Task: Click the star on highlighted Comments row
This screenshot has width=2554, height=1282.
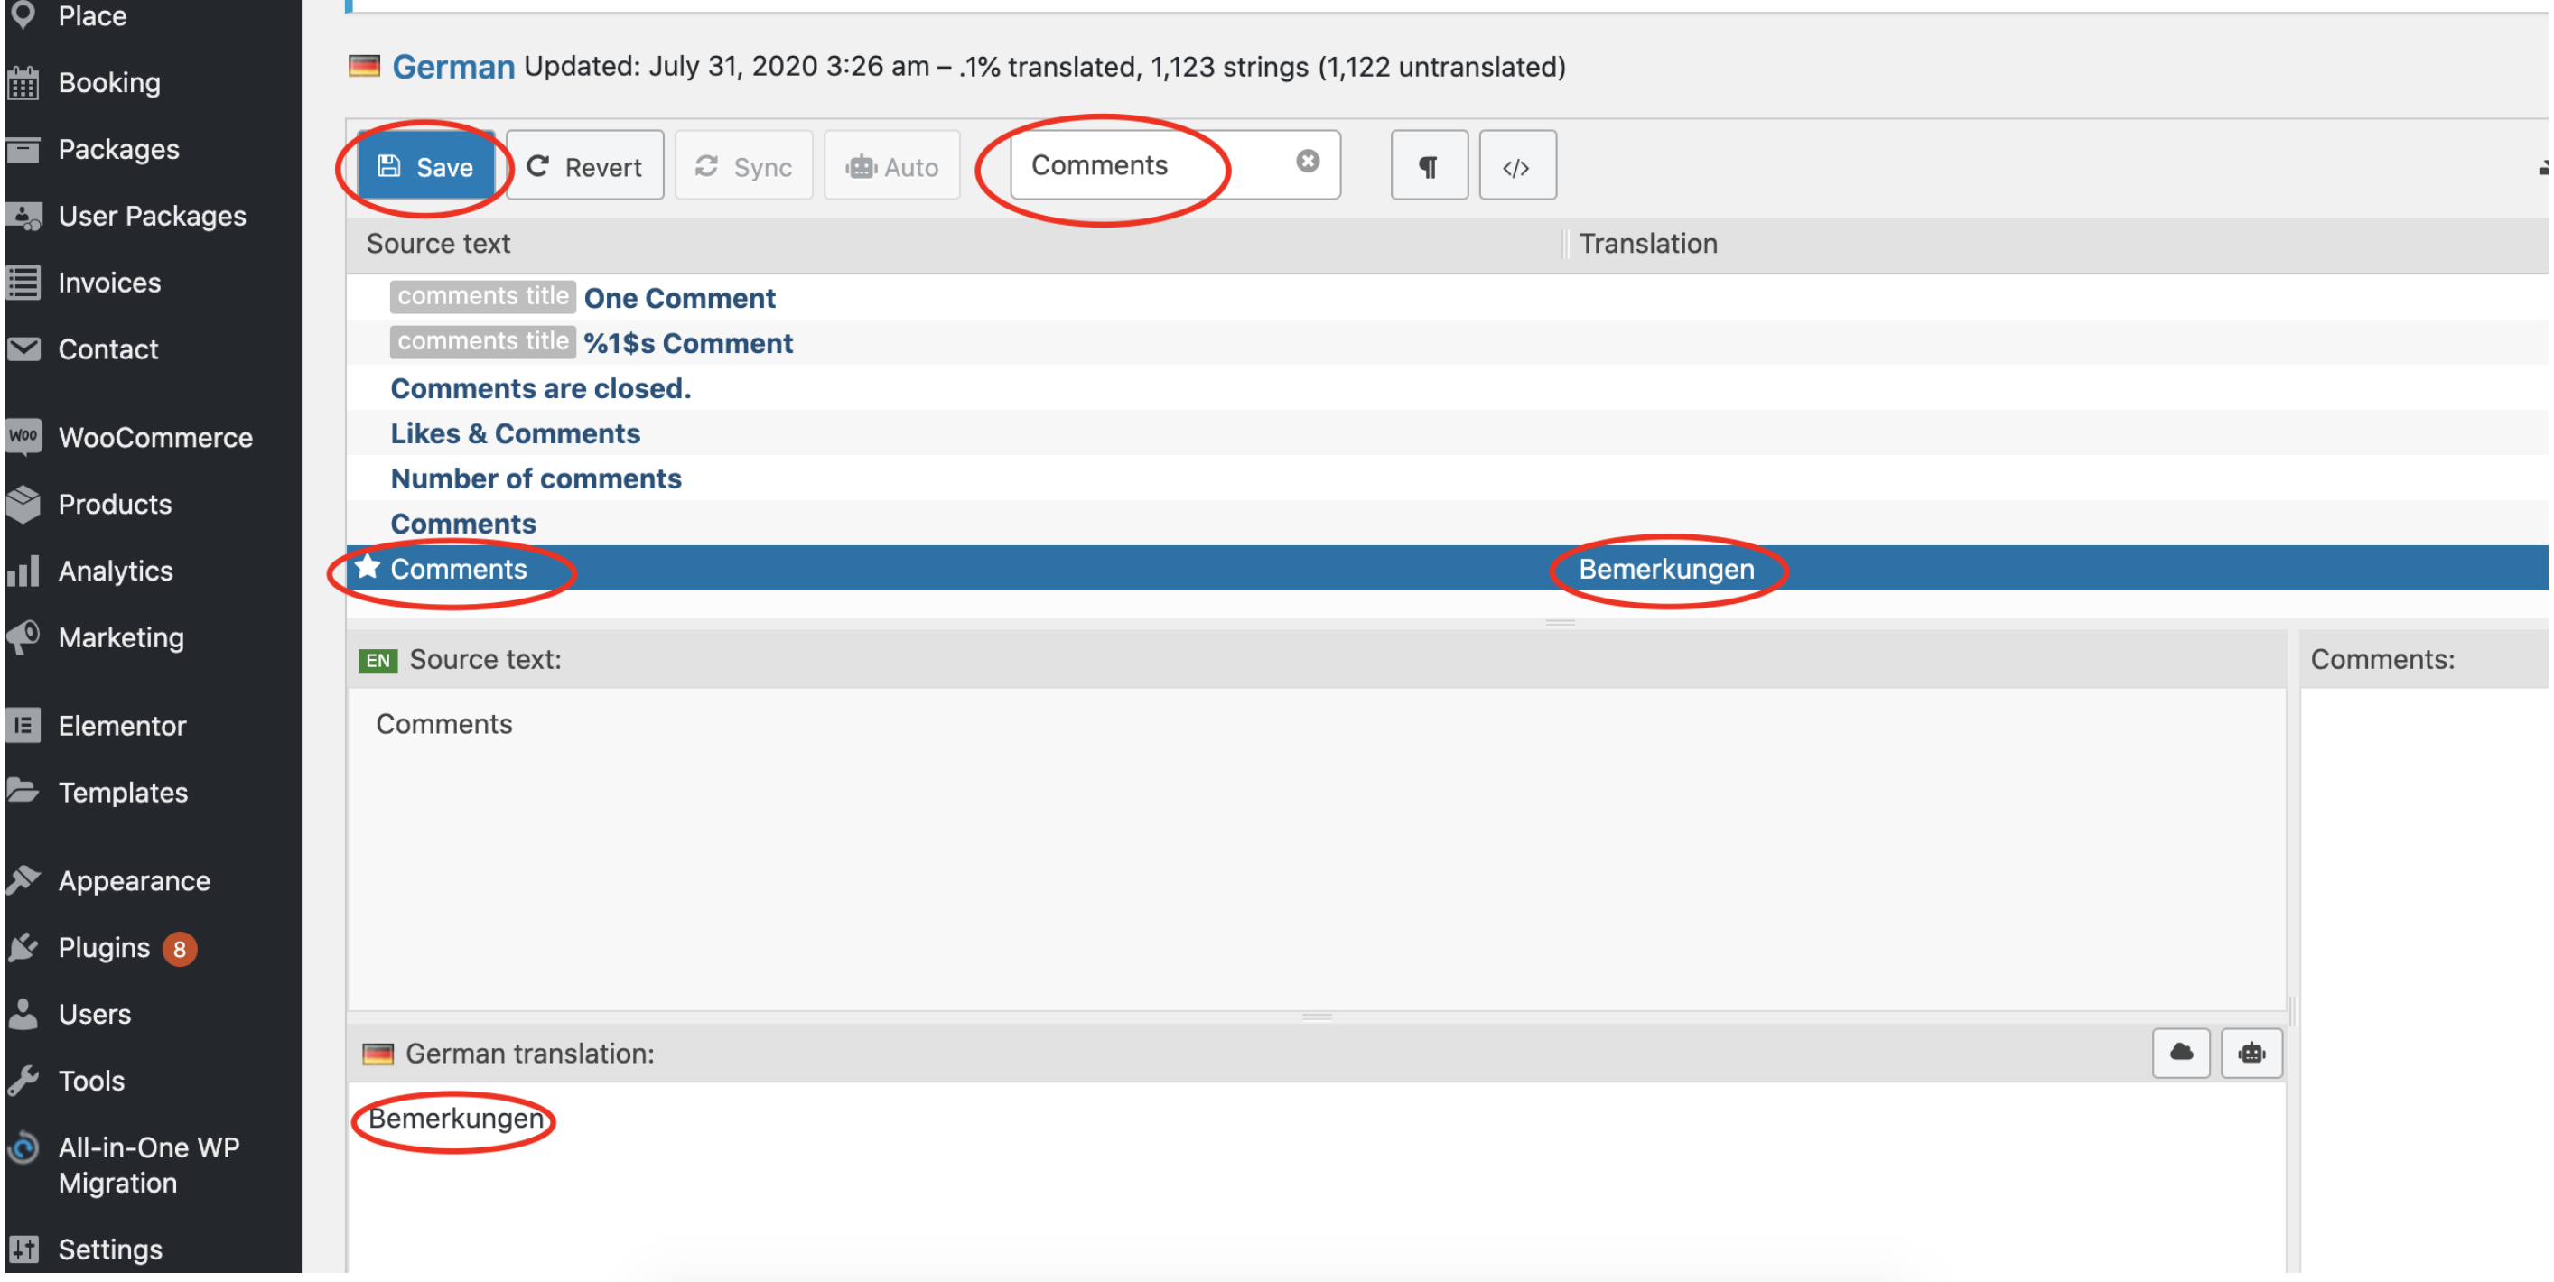Action: pyautogui.click(x=368, y=567)
